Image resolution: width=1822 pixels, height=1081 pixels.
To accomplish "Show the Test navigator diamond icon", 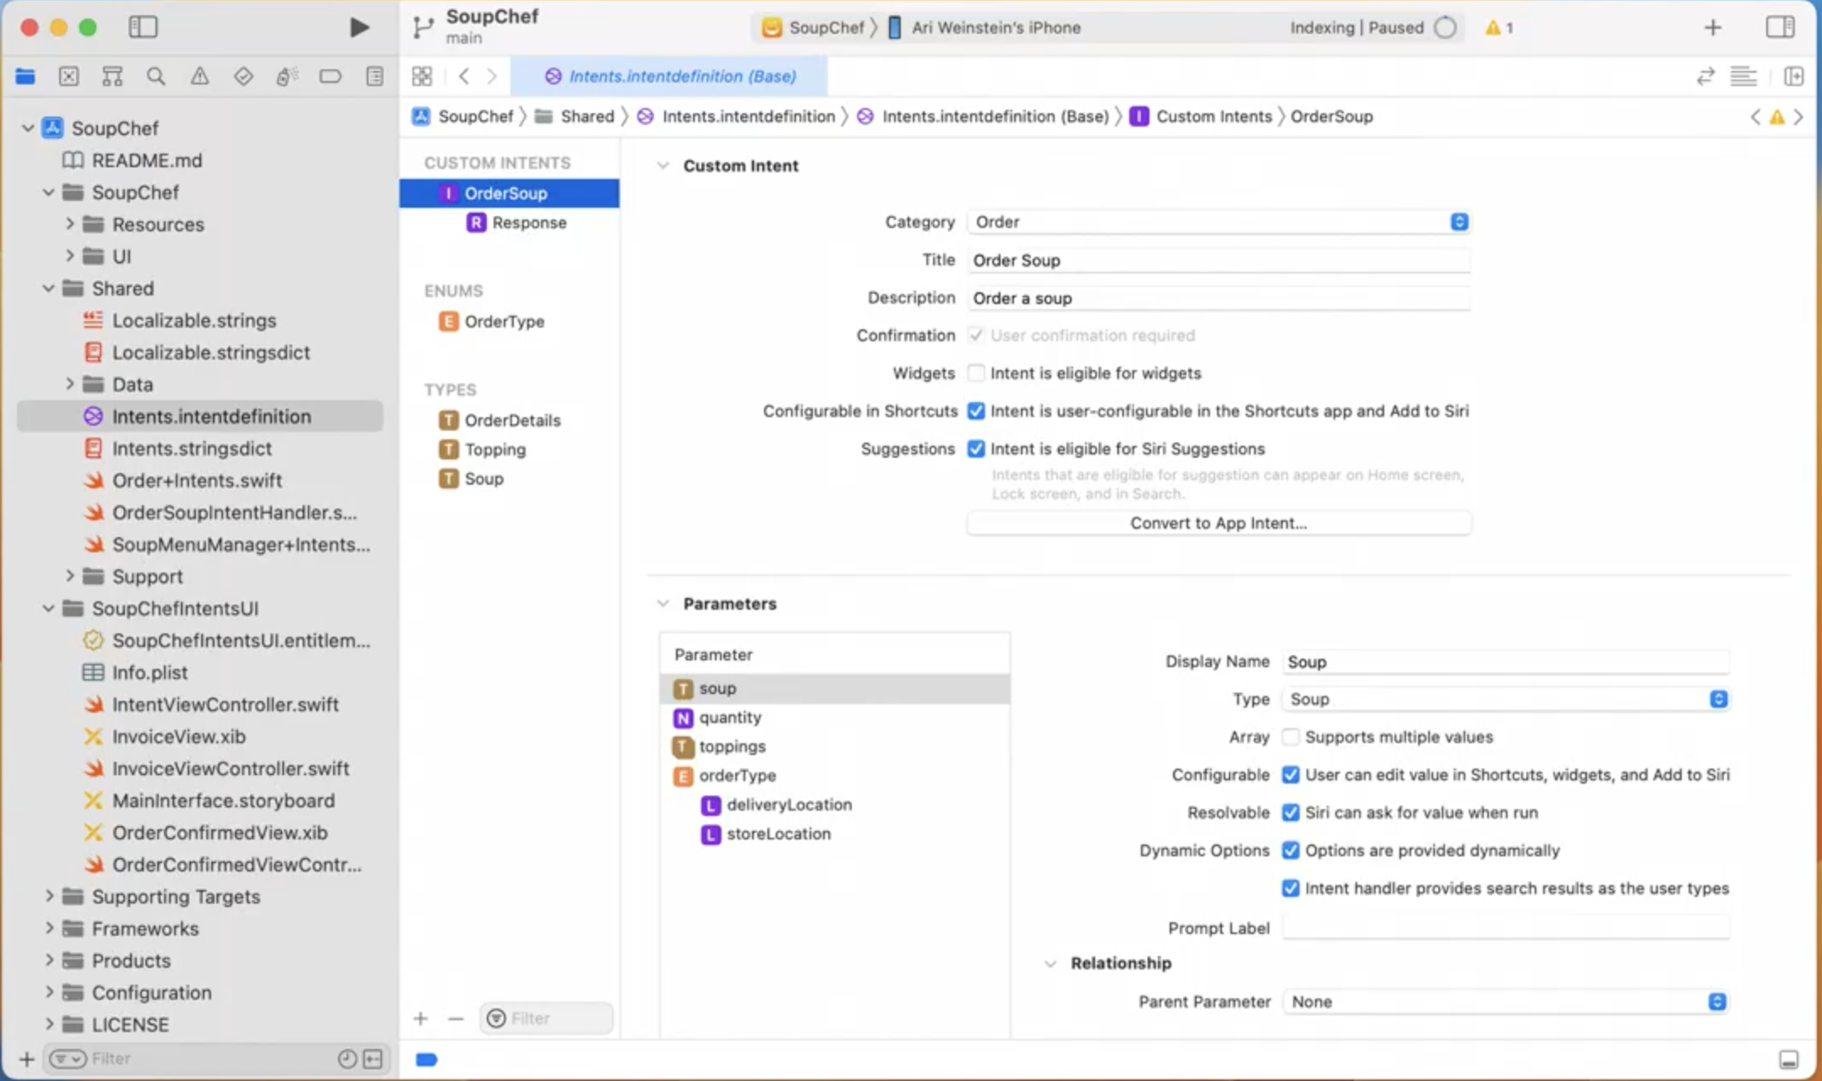I will (243, 77).
